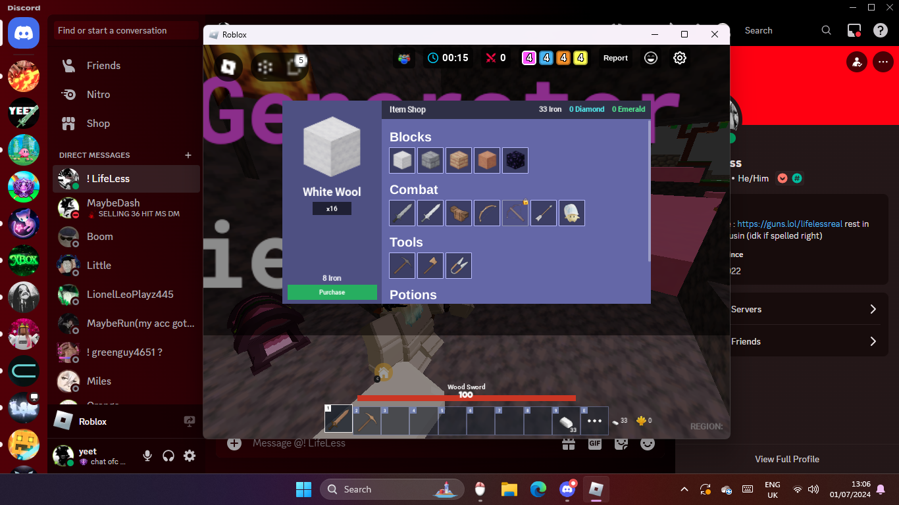This screenshot has width=899, height=505.
Task: Click the Item Shop scrollbar
Action: click(x=649, y=191)
